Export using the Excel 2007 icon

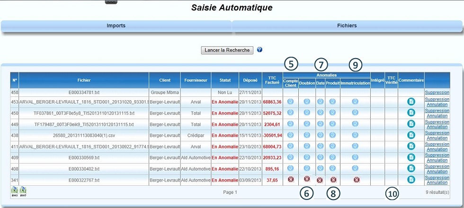[23, 191]
